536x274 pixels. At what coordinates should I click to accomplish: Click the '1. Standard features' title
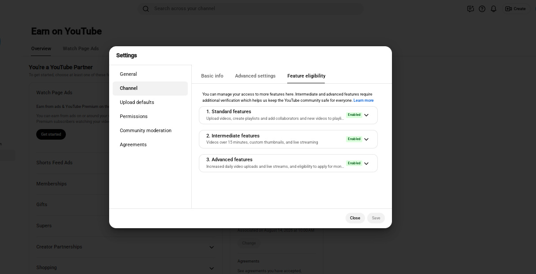click(x=228, y=111)
